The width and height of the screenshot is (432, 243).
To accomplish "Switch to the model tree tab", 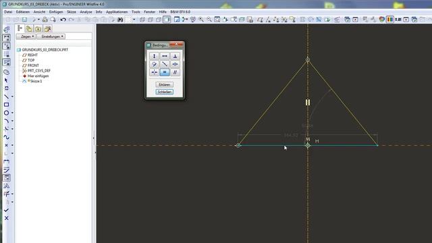I will tap(20, 28).
